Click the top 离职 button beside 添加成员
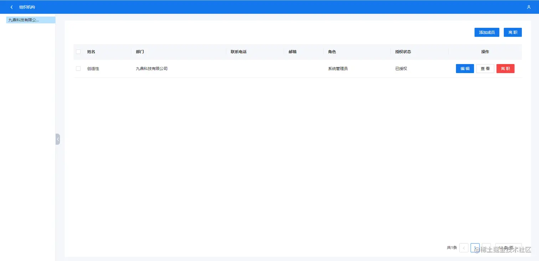Image resolution: width=539 pixels, height=261 pixels. point(513,32)
